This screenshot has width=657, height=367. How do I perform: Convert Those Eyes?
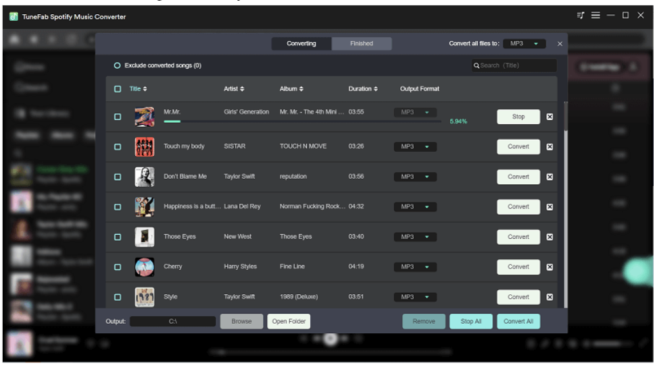(518, 237)
